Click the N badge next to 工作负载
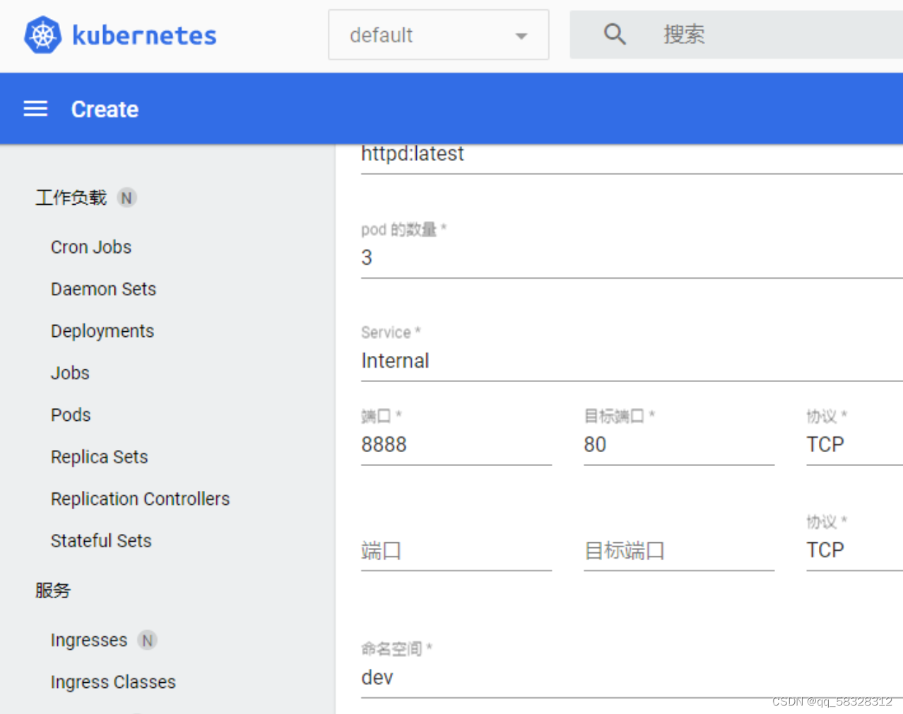Image resolution: width=903 pixels, height=714 pixels. pos(126,198)
